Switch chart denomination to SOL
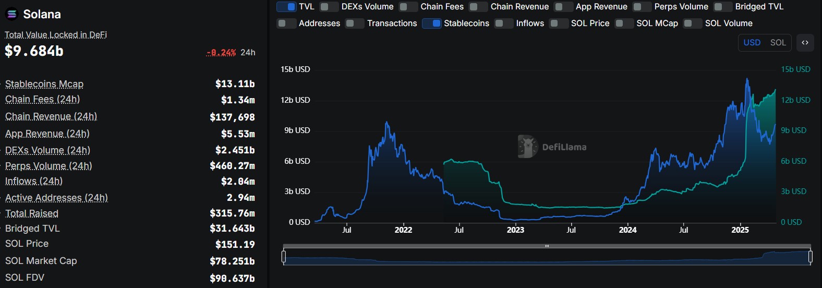This screenshot has width=822, height=288. 778,43
